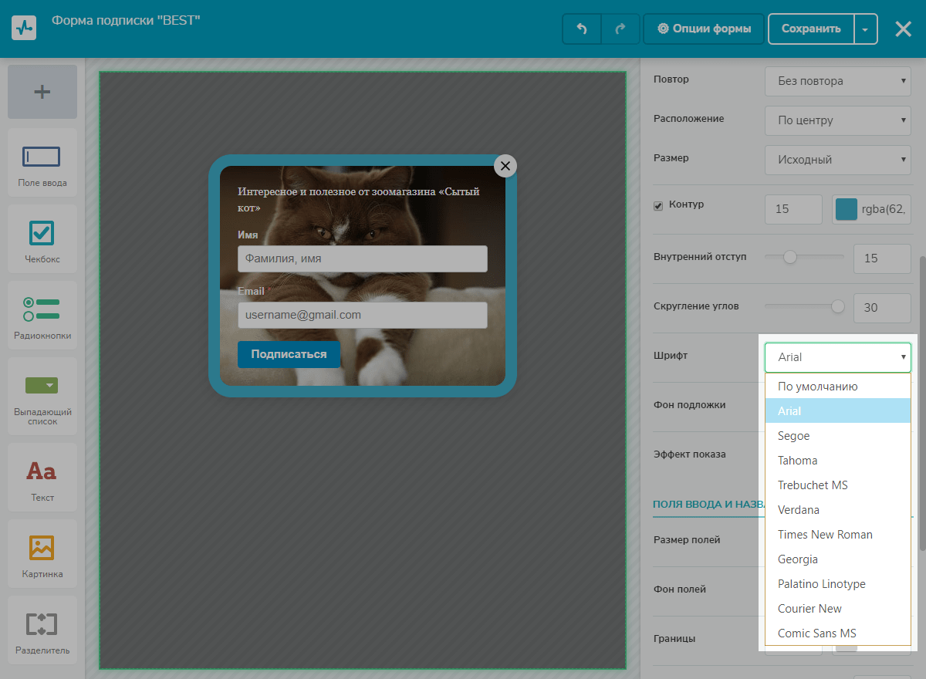Click the undo arrow button
The width and height of the screenshot is (926, 679).
click(x=582, y=29)
